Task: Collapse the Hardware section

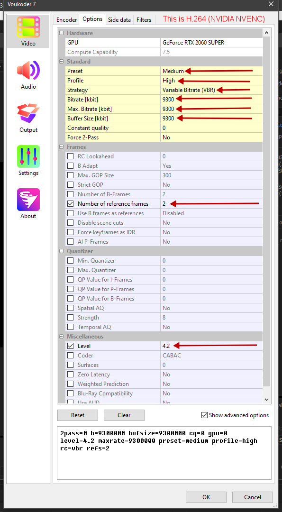Action: click(61, 33)
